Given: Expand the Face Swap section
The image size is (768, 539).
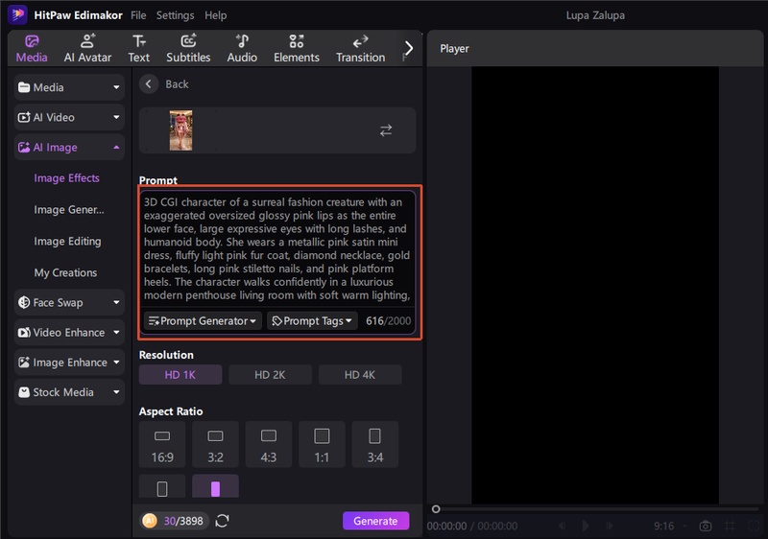Looking at the screenshot, I should click(69, 303).
